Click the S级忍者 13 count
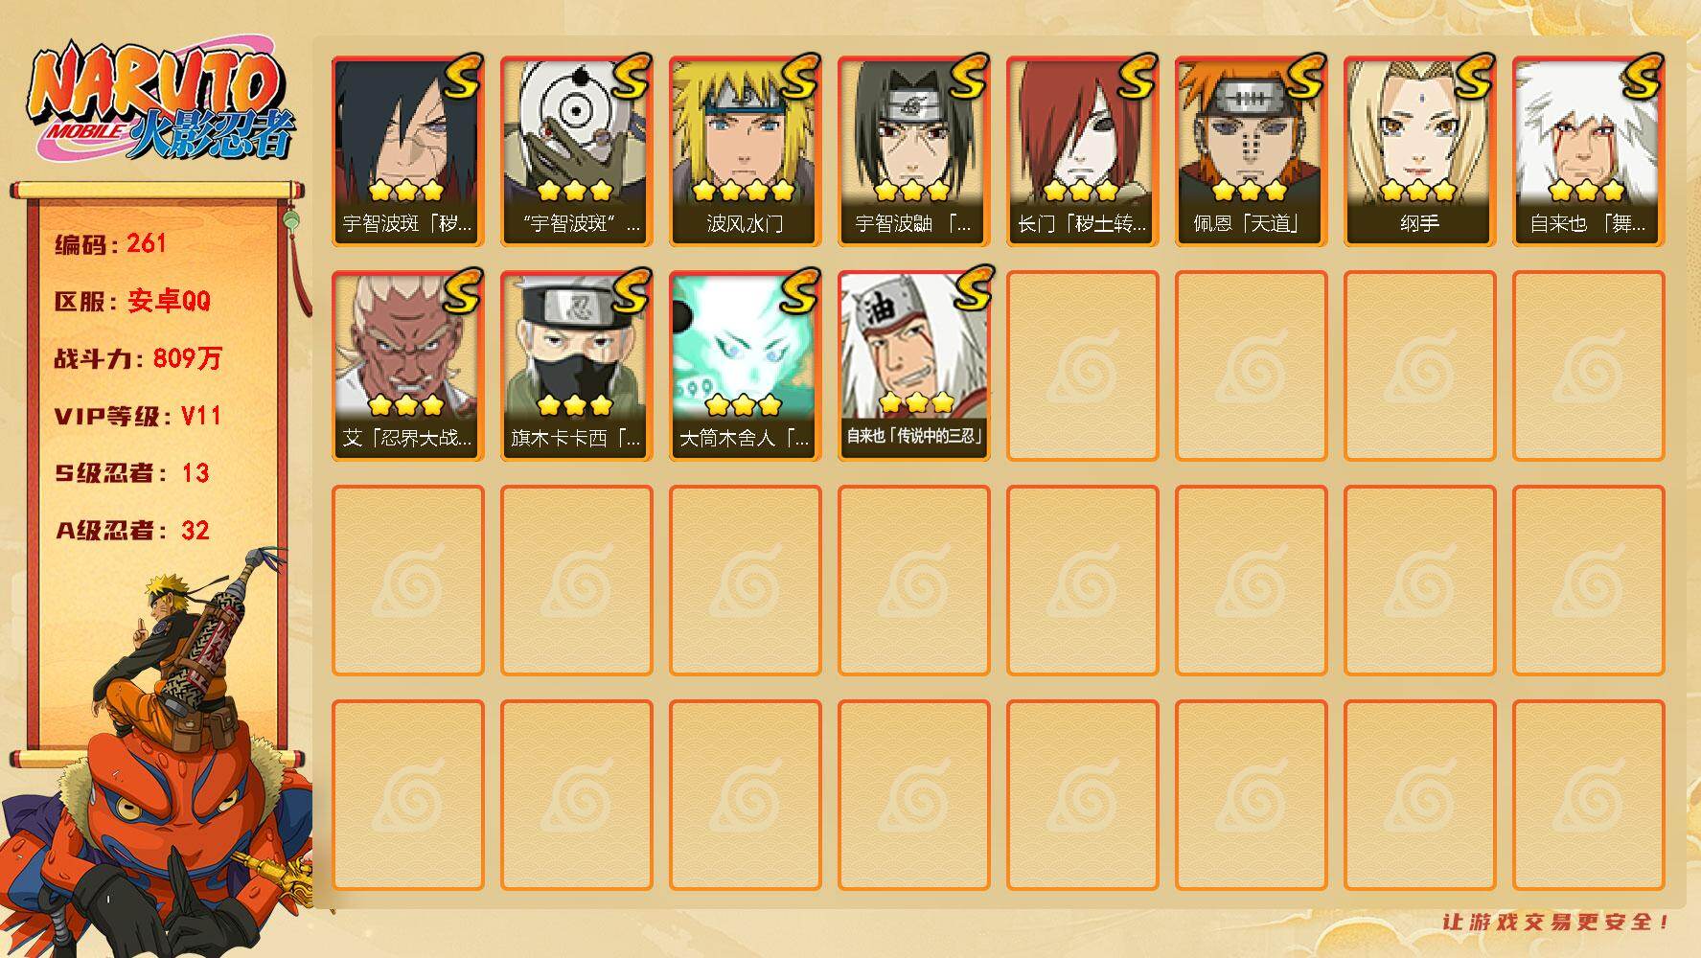Image resolution: width=1701 pixels, height=958 pixels. click(132, 473)
